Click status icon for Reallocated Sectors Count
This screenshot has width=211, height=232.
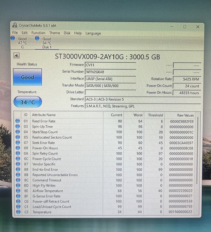(x=18, y=137)
